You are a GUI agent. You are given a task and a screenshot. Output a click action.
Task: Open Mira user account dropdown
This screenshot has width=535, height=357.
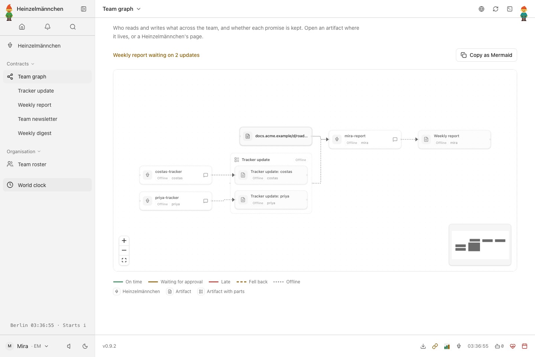tap(28, 346)
